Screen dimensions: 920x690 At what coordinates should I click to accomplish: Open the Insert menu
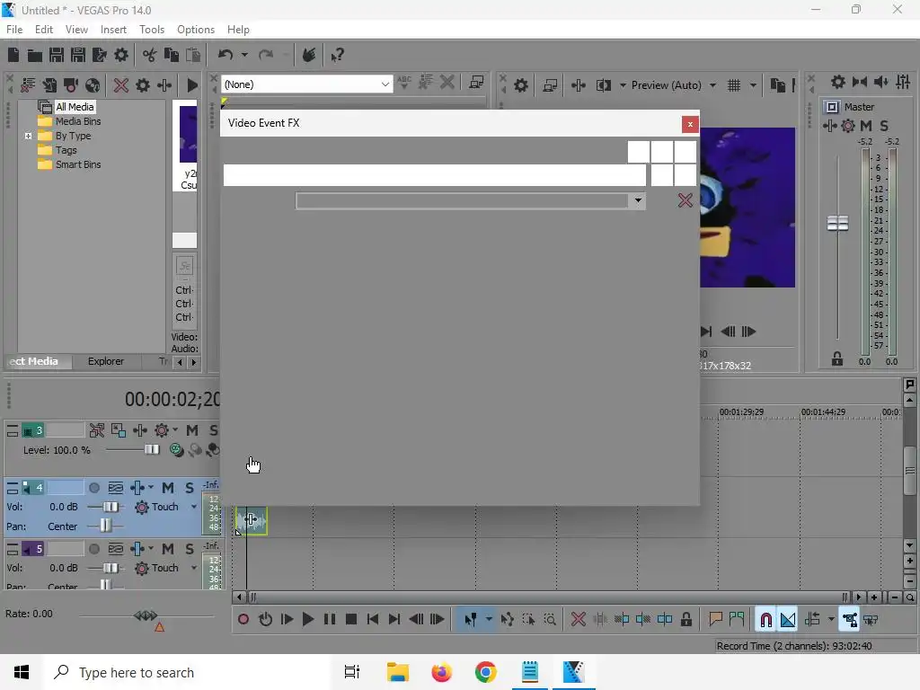(x=113, y=30)
